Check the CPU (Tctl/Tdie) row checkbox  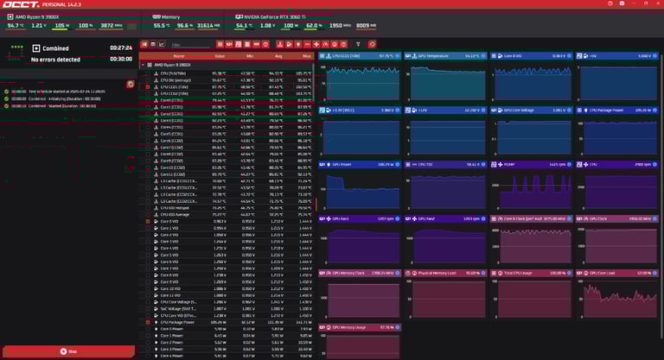pos(147,73)
